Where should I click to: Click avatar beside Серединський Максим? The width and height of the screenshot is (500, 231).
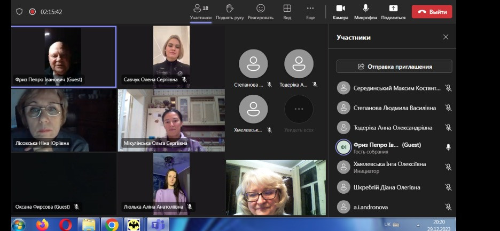point(343,88)
